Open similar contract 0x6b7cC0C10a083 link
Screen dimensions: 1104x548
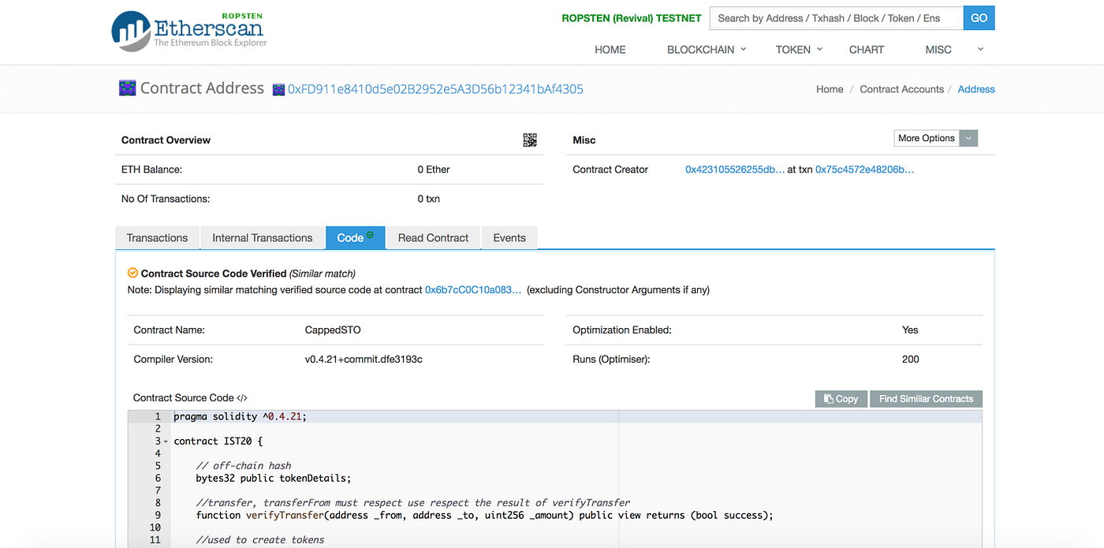coord(473,289)
